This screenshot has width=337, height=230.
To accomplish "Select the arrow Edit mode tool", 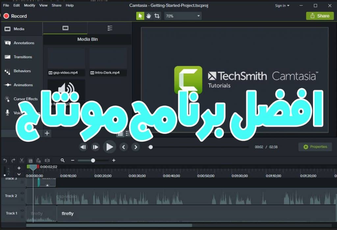I will [x=140, y=16].
